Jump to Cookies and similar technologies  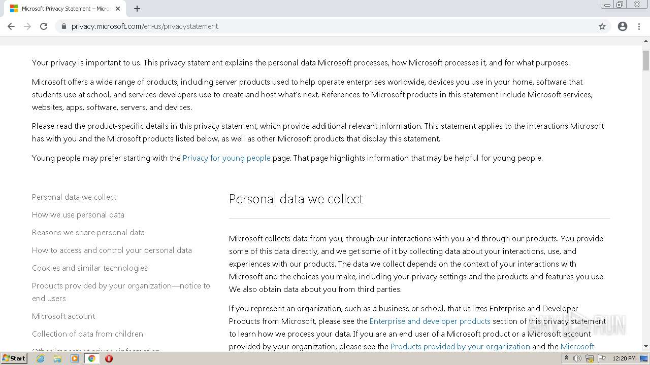[x=90, y=268]
